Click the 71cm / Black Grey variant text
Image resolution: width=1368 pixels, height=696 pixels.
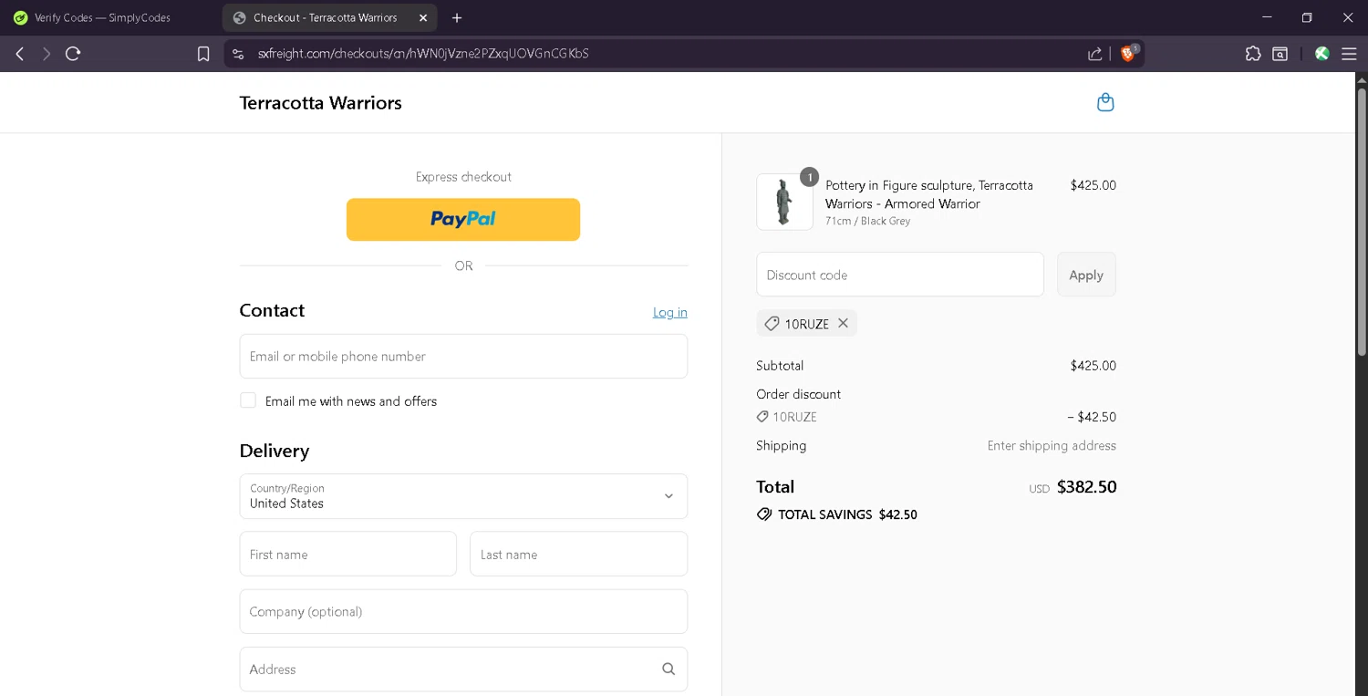click(867, 222)
